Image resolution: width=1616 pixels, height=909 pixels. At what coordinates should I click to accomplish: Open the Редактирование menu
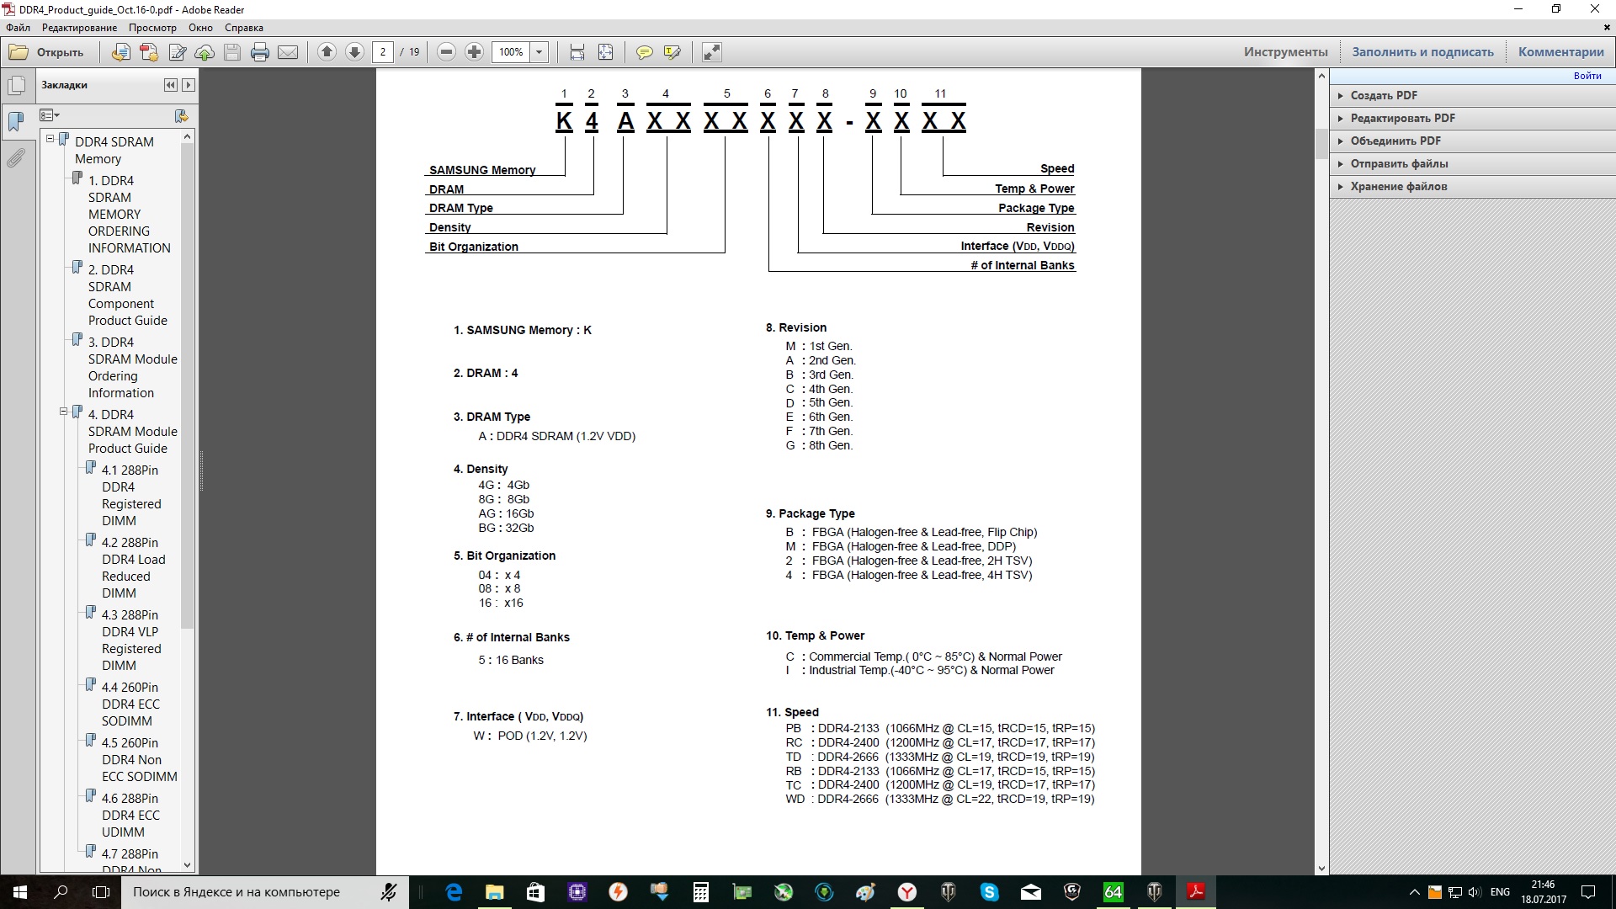pos(79,28)
